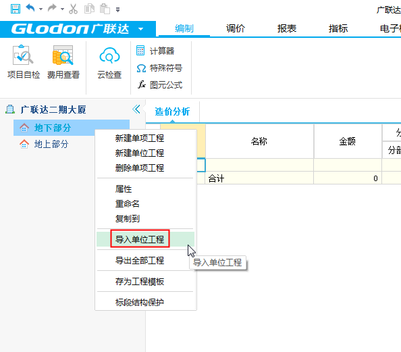Click the 合计 amount cell showing 0
The width and height of the screenshot is (401, 352).
348,178
